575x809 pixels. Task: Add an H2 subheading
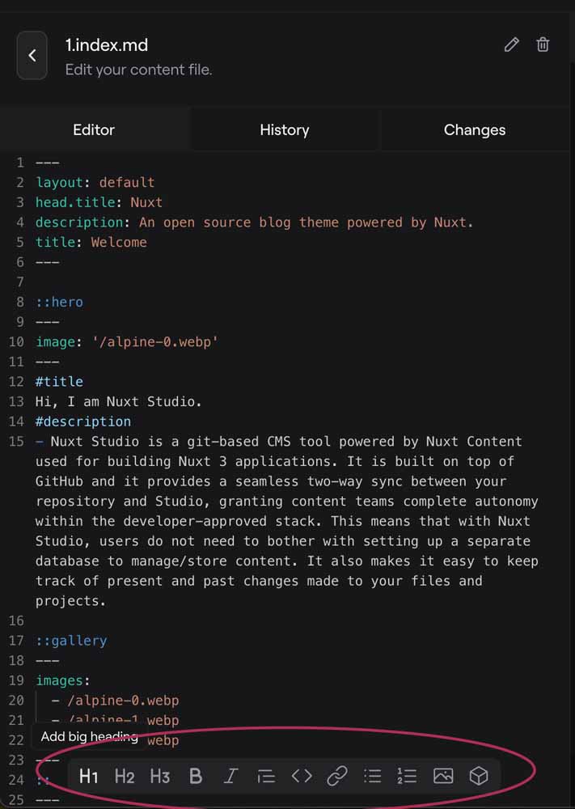(124, 776)
